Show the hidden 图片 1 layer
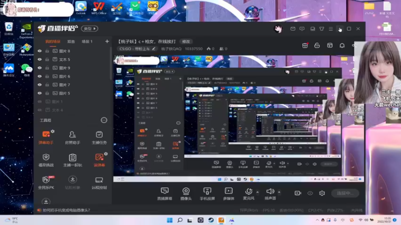 pyautogui.click(x=40, y=101)
